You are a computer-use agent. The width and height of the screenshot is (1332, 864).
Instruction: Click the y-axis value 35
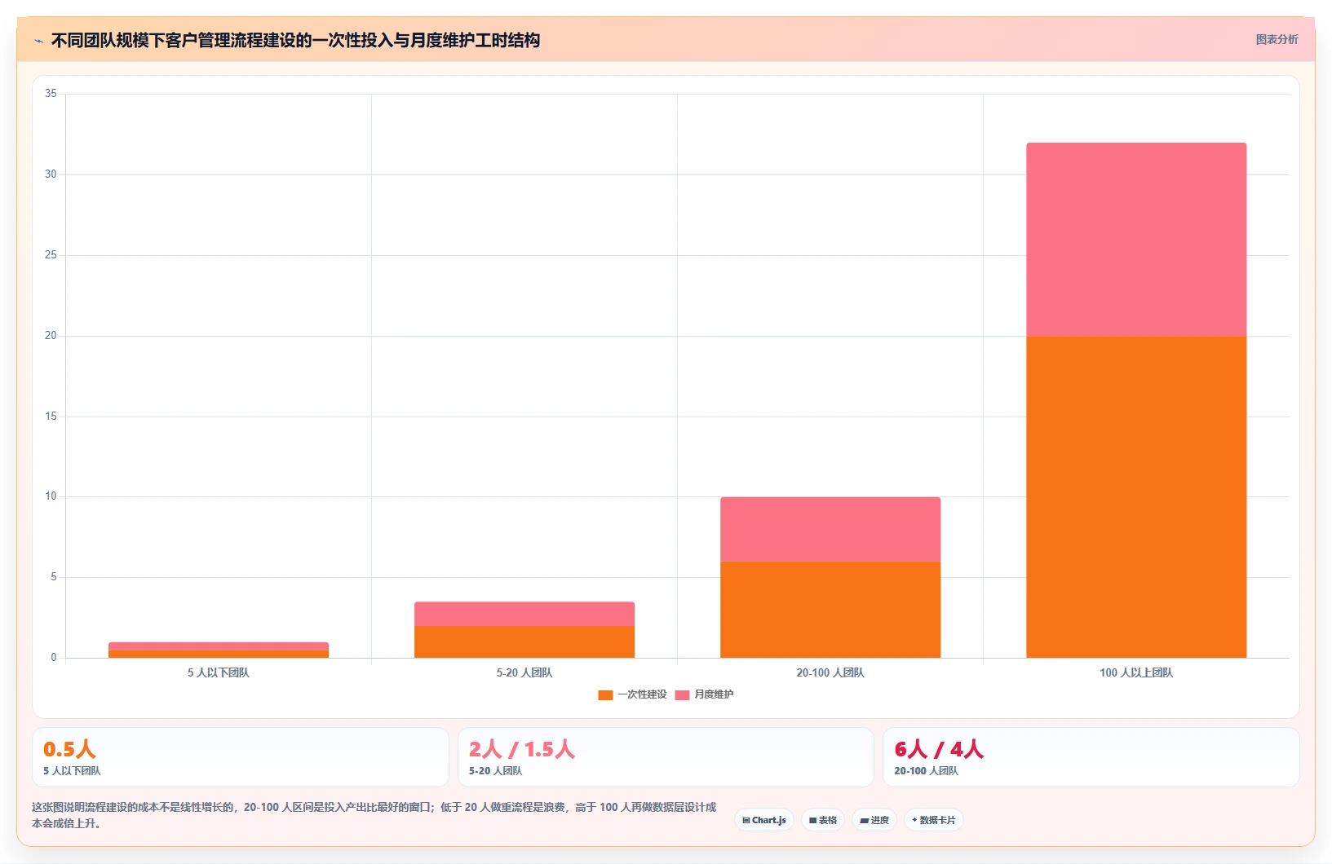tap(51, 94)
